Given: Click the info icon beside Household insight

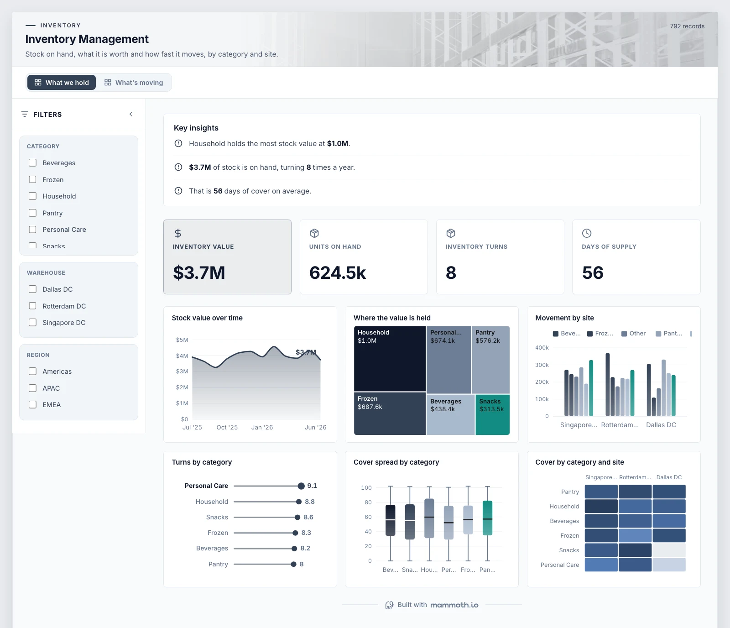Looking at the screenshot, I should pyautogui.click(x=178, y=143).
